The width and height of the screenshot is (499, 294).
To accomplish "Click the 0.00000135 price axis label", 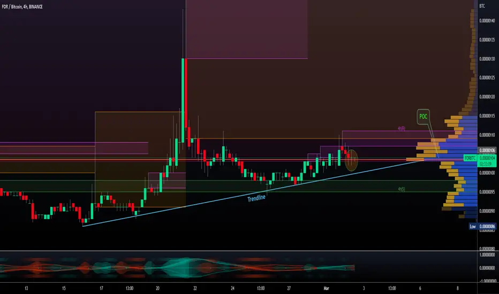I will (x=487, y=40).
